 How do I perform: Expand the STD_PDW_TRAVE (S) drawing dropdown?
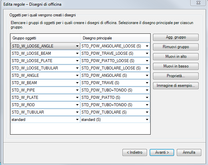point(147,83)
